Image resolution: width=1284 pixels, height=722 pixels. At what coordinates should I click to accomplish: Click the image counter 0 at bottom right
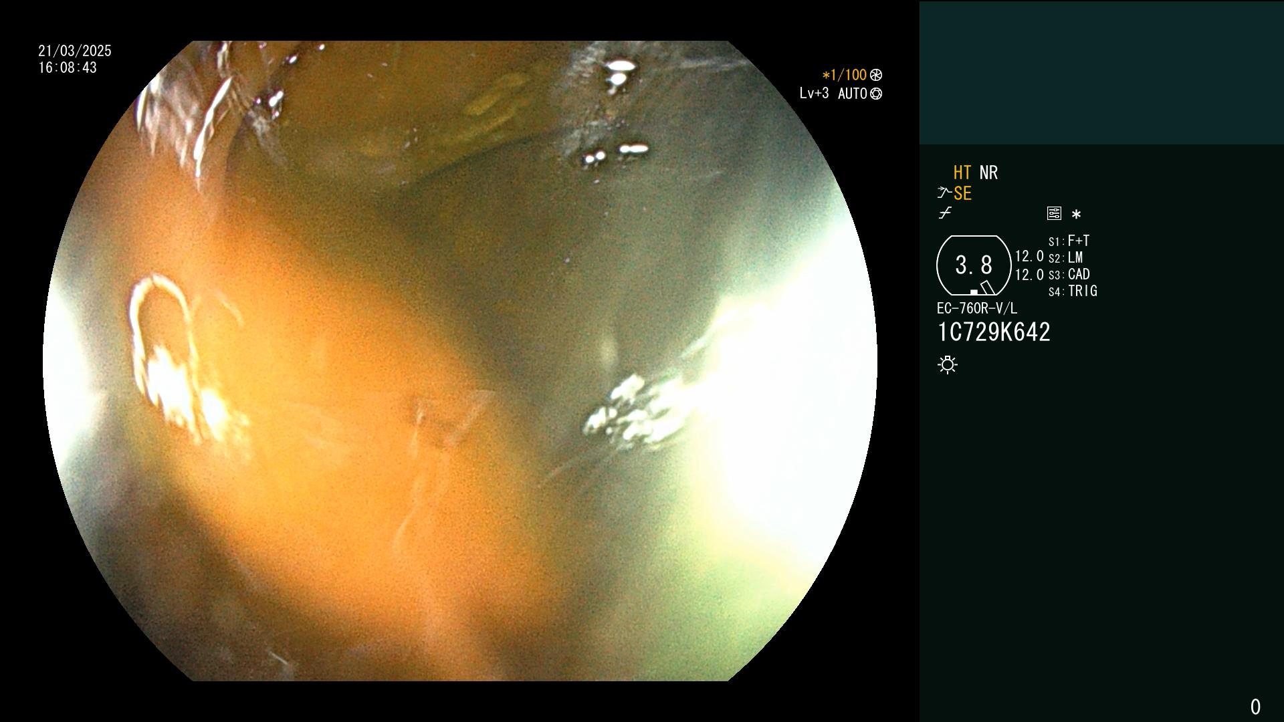[x=1255, y=707]
